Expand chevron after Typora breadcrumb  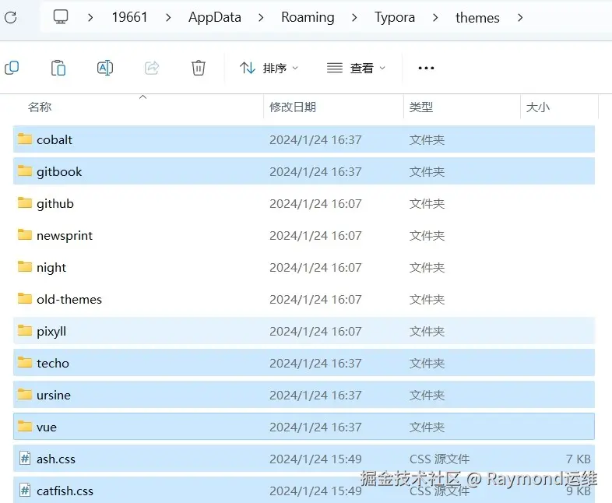435,18
